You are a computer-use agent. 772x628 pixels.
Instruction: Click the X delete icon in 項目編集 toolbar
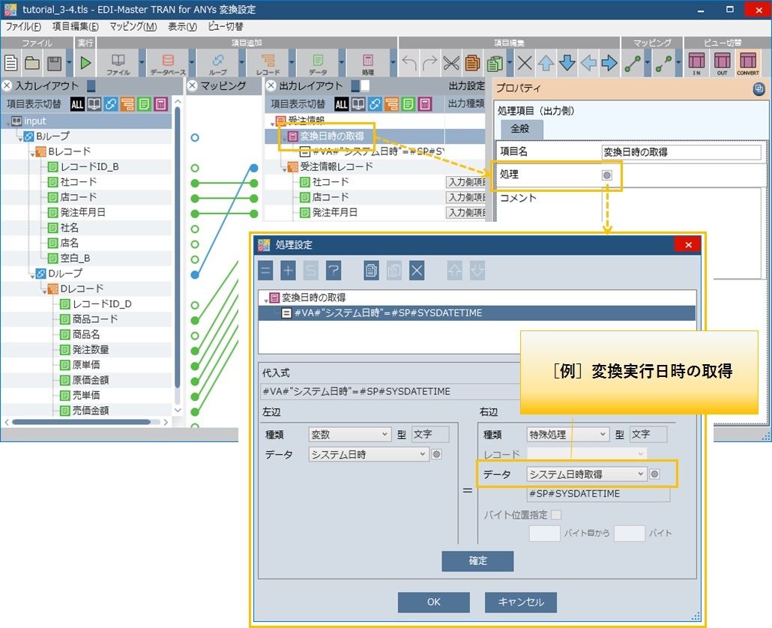coord(525,63)
